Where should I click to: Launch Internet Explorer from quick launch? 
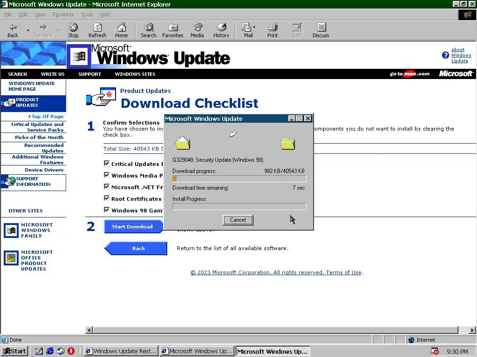(x=50, y=351)
